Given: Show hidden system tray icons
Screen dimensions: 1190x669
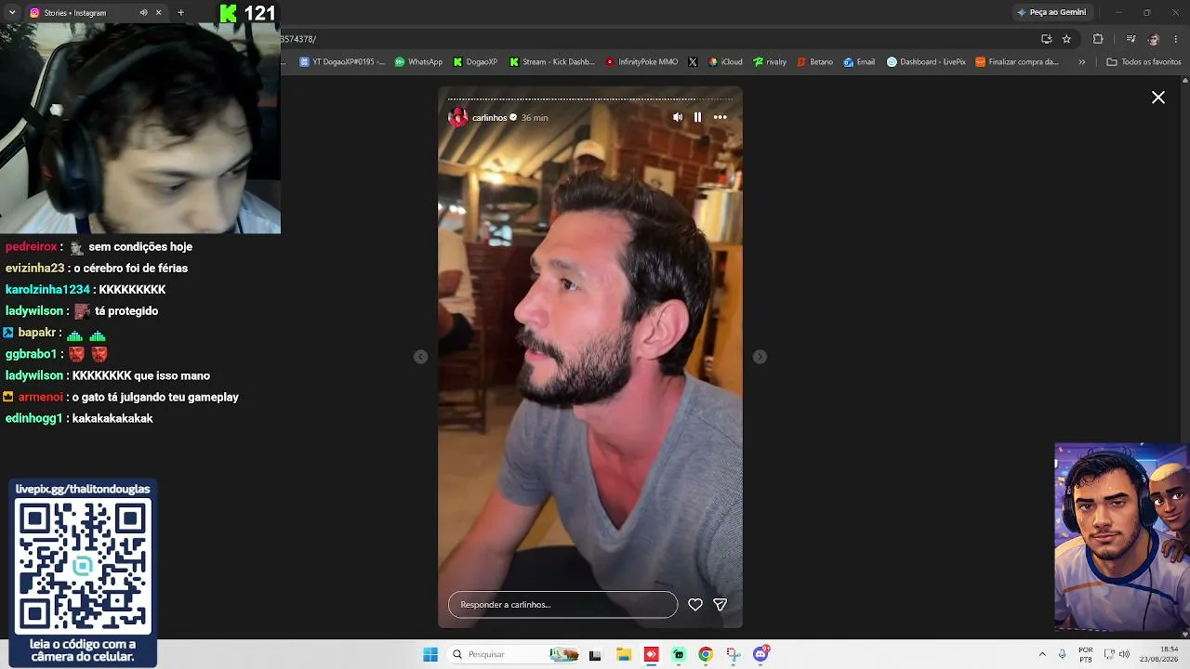Looking at the screenshot, I should pos(1042,654).
